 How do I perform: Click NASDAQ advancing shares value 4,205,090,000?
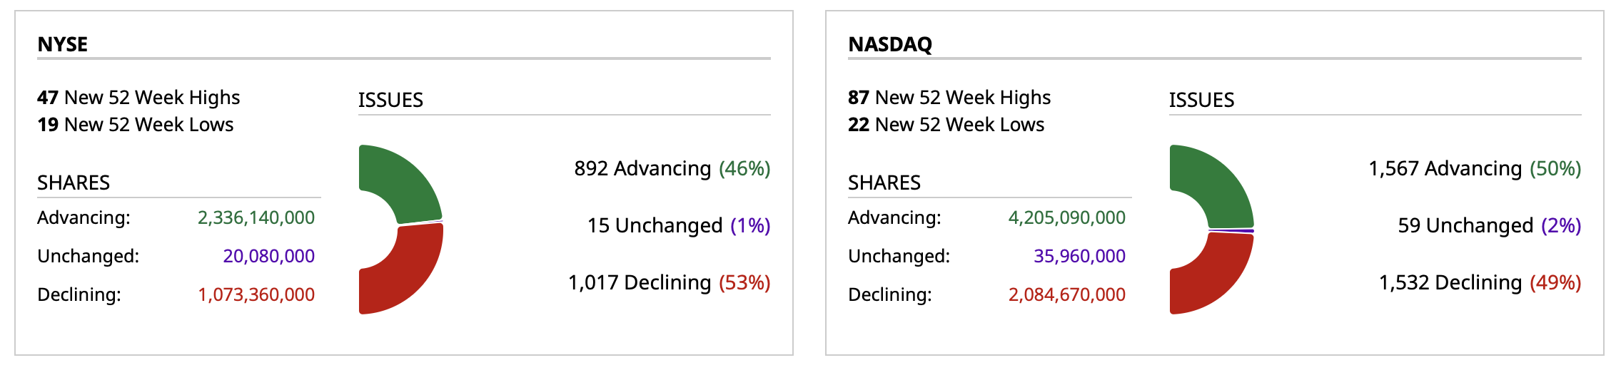point(1067,217)
